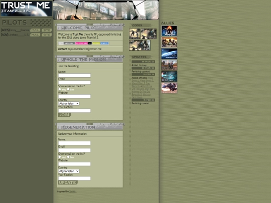
Task: Click the Email field in the Join form
Action: pos(74,83)
